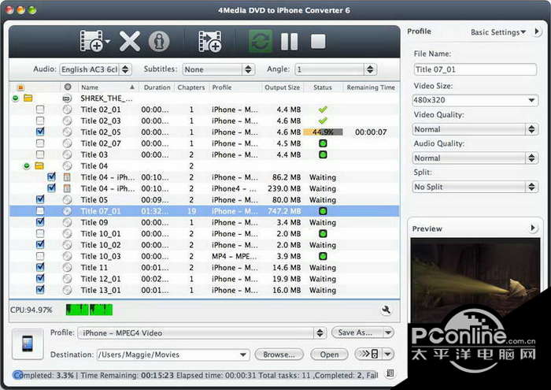This screenshot has width=551, height=390.
Task: Click the folder icon of SHREK_THE_ disc
Action: click(x=28, y=98)
